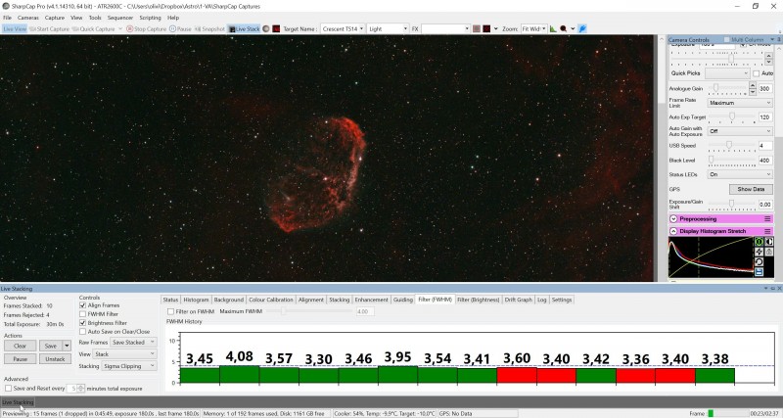Switch to the Histogram tab

196,300
